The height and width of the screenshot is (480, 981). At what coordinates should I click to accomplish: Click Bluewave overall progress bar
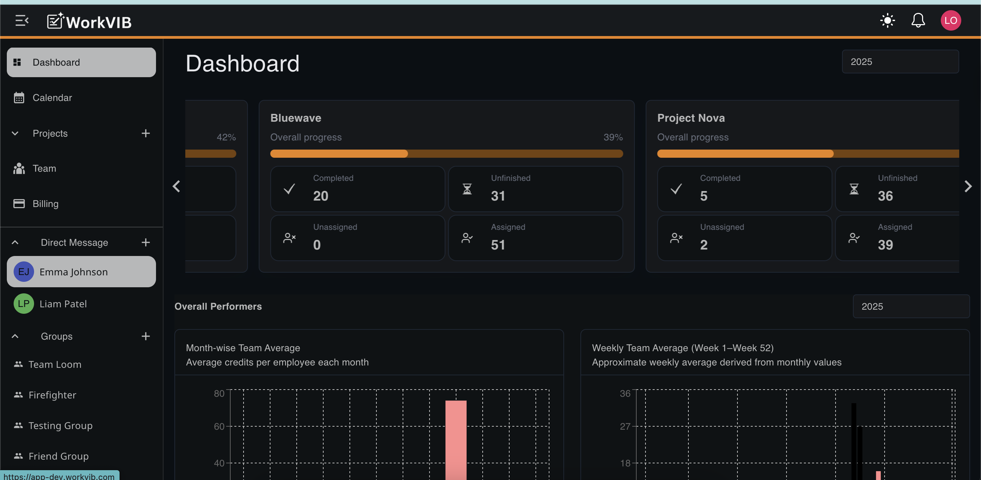click(x=446, y=154)
